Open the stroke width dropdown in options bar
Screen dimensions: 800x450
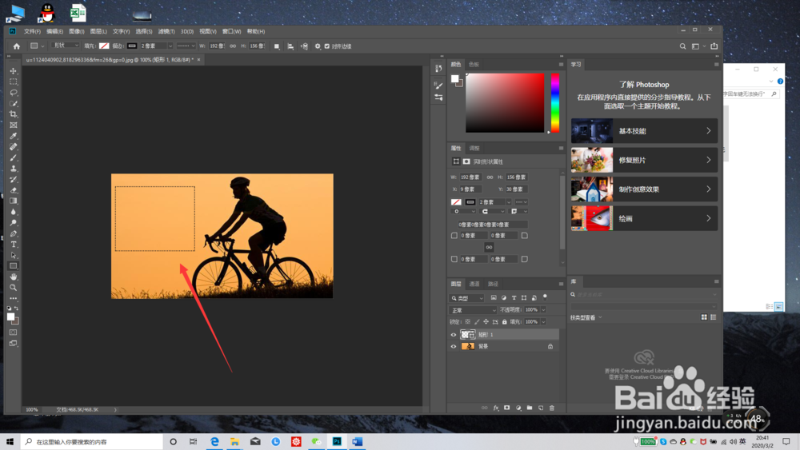tap(170, 46)
